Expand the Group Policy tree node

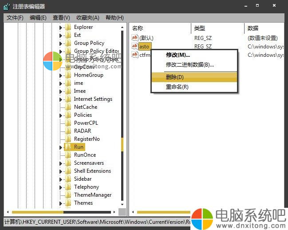61,44
